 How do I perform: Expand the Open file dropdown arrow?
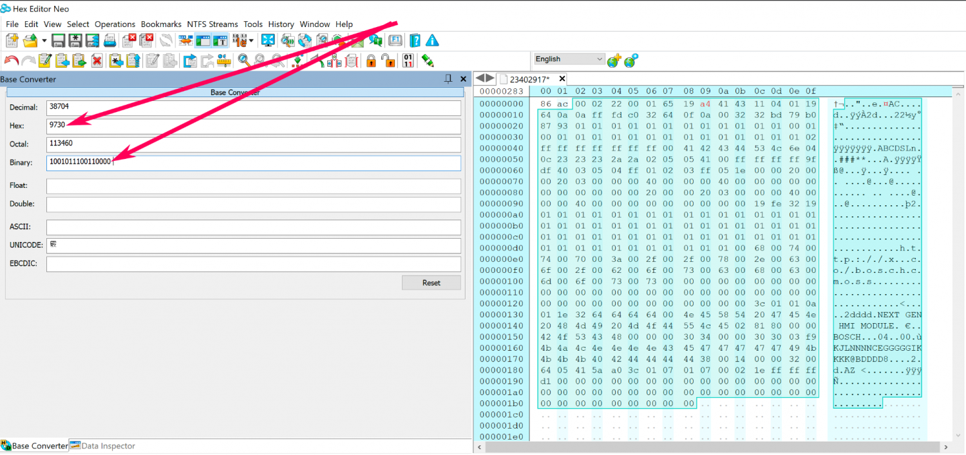[44, 41]
